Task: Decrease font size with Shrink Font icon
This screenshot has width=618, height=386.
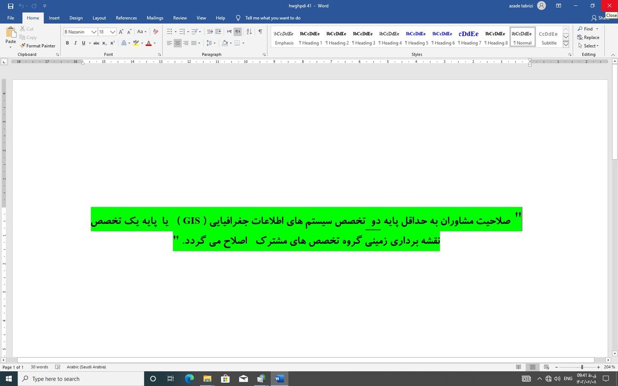Action: coord(129,32)
